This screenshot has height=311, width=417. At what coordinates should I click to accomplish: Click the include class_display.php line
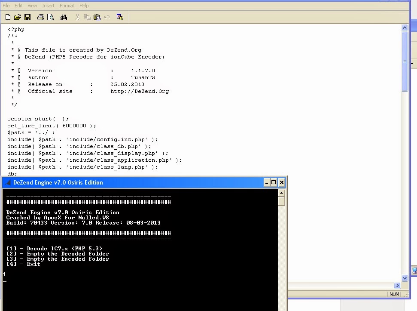(x=88, y=154)
